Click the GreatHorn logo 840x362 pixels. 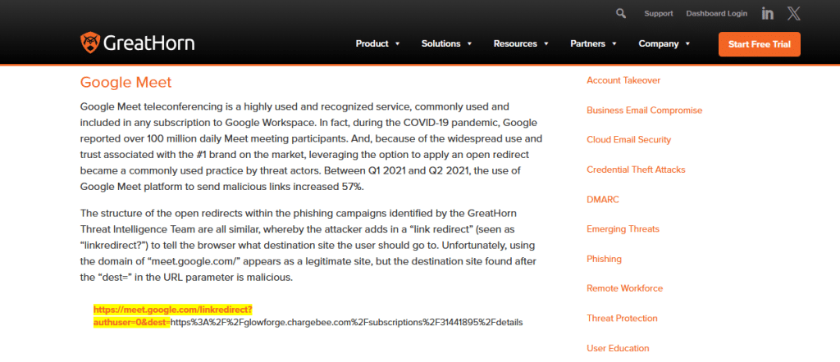(137, 43)
